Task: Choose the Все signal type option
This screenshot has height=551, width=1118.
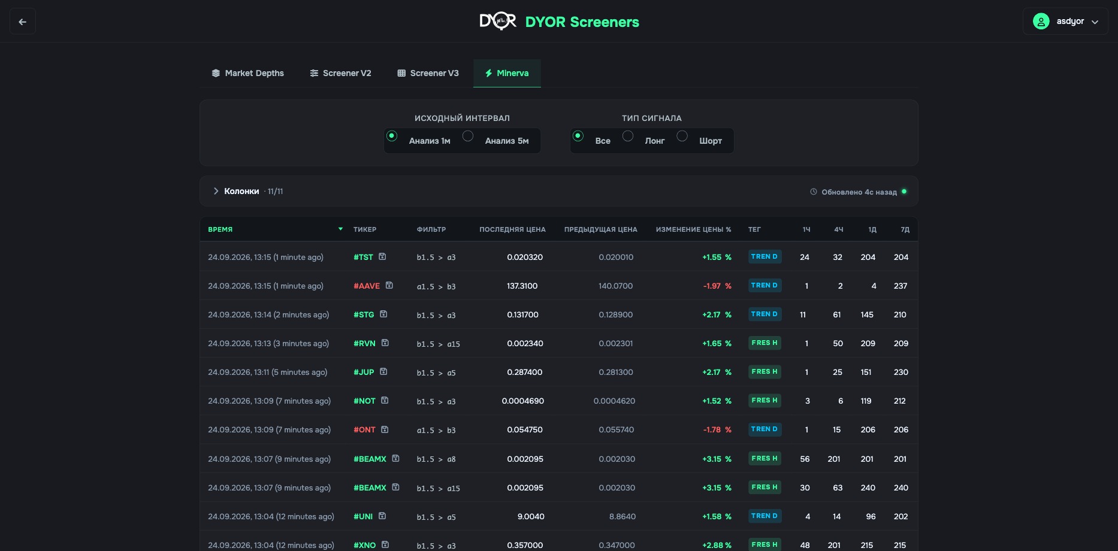Action: (x=578, y=136)
